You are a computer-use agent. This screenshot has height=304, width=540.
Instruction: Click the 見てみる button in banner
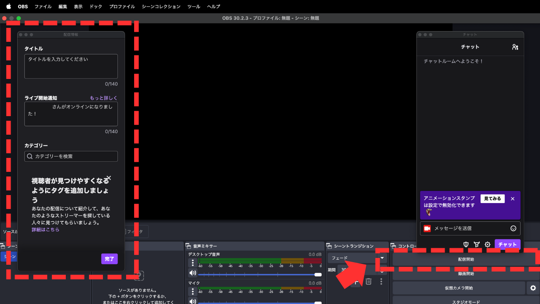[x=492, y=198]
